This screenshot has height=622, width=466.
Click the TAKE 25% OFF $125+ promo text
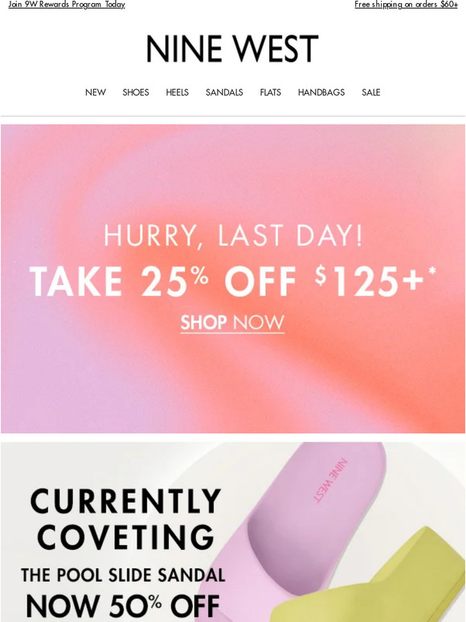[x=233, y=280]
